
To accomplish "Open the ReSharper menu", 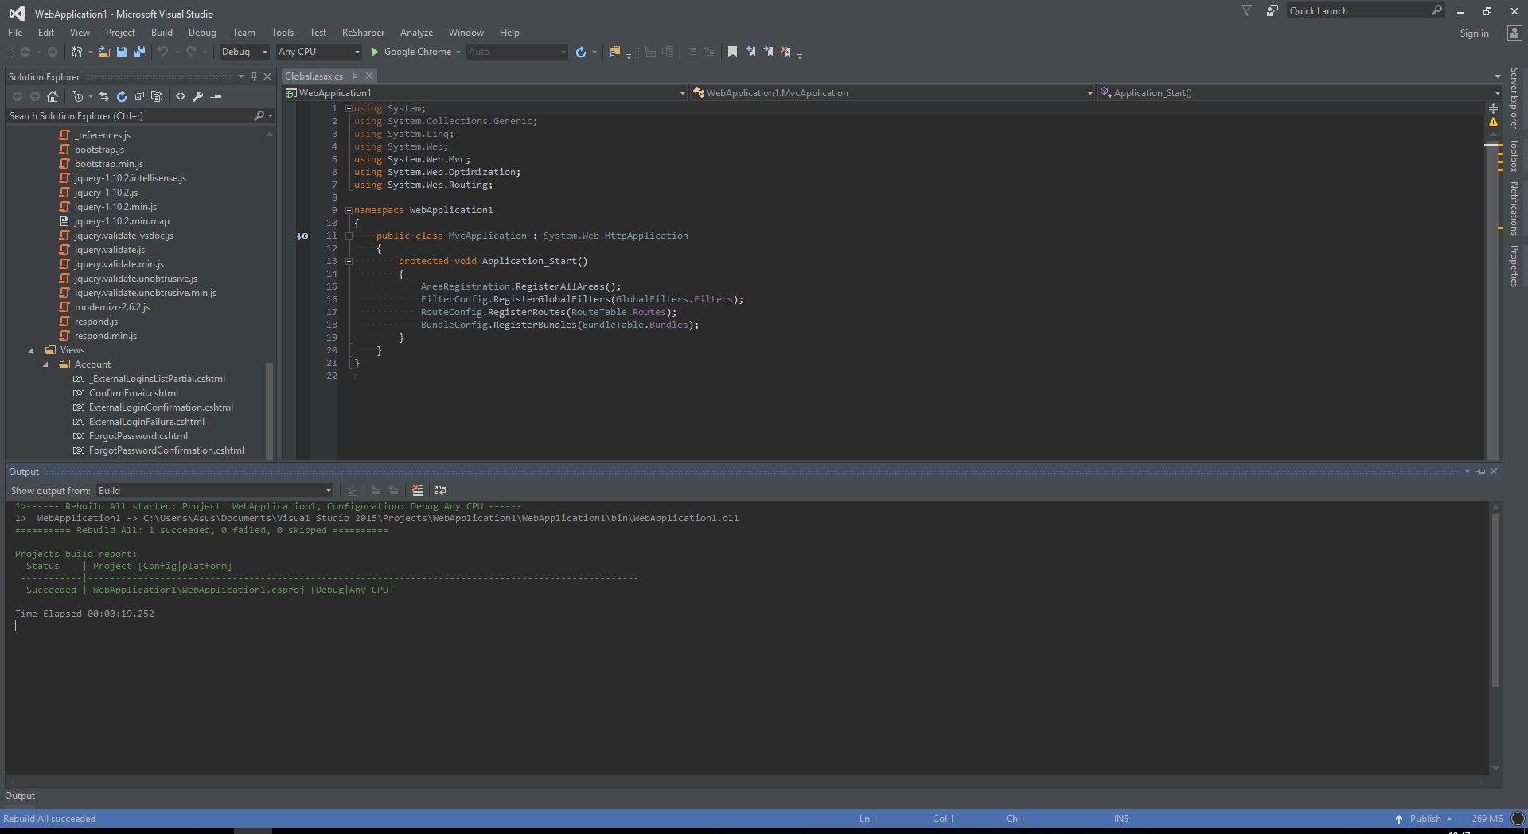I will pos(363,33).
